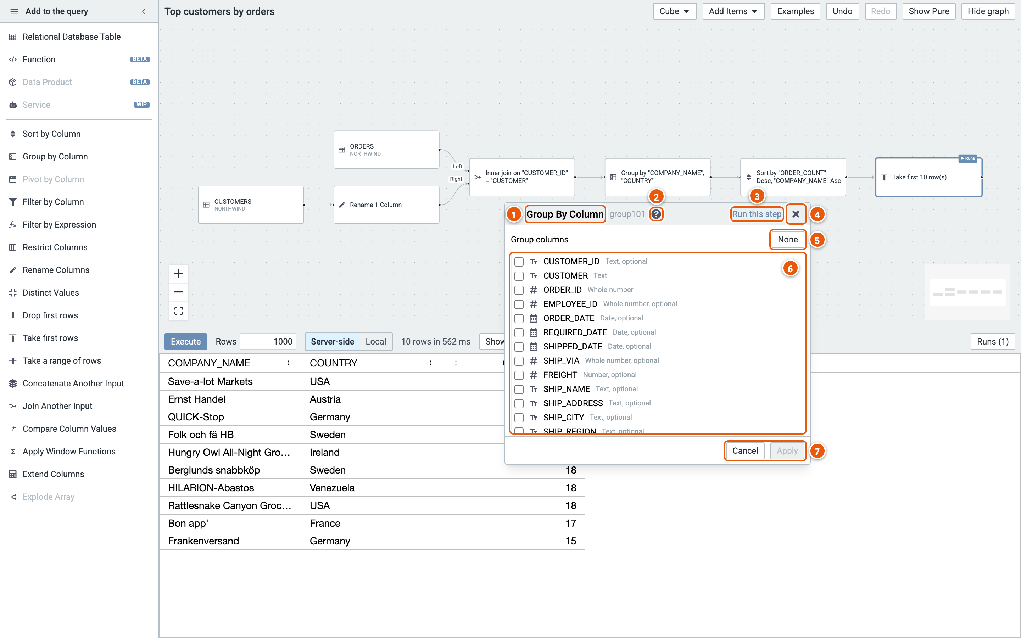Viewport: 1021px width, 638px height.
Task: Select Server-side execution mode
Action: point(333,341)
